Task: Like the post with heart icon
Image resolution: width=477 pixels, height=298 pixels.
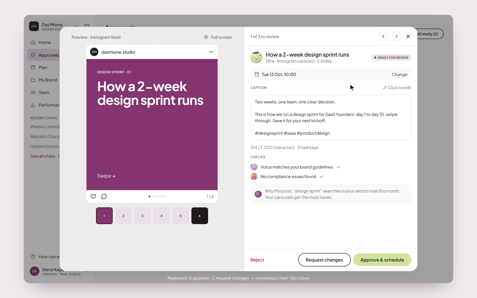Action: pos(93,196)
